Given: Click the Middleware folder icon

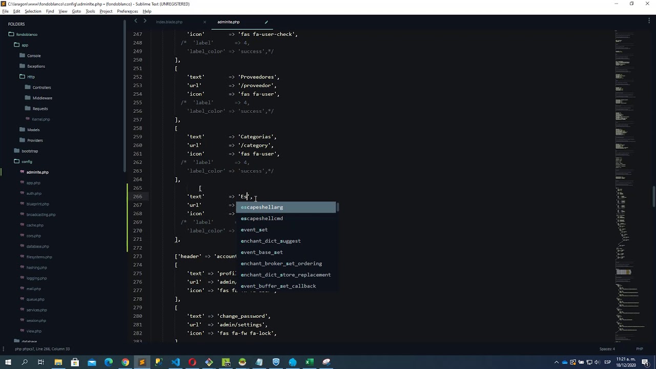Looking at the screenshot, I should click(28, 98).
